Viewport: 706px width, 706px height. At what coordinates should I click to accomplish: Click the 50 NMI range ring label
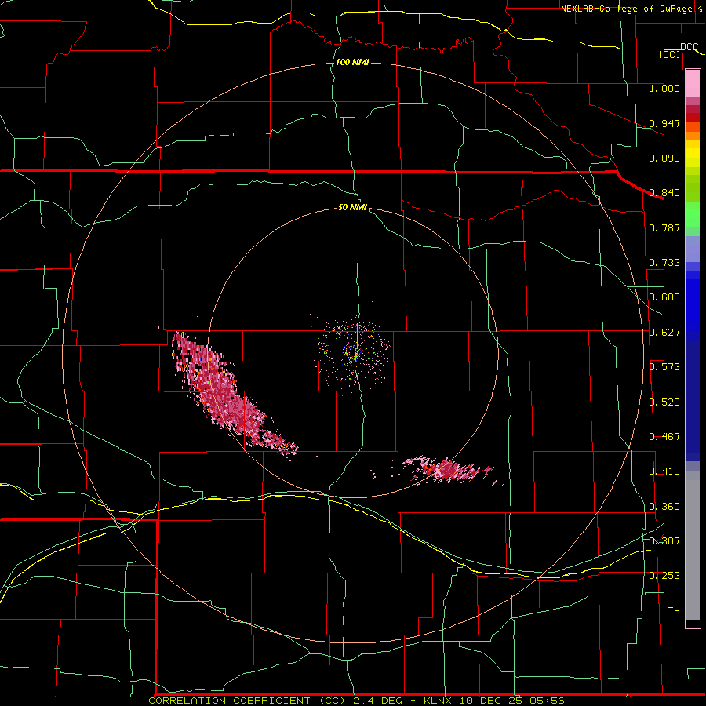(352, 207)
